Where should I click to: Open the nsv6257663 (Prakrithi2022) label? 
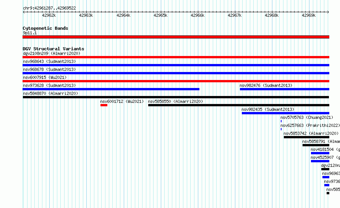pyautogui.click(x=310, y=125)
